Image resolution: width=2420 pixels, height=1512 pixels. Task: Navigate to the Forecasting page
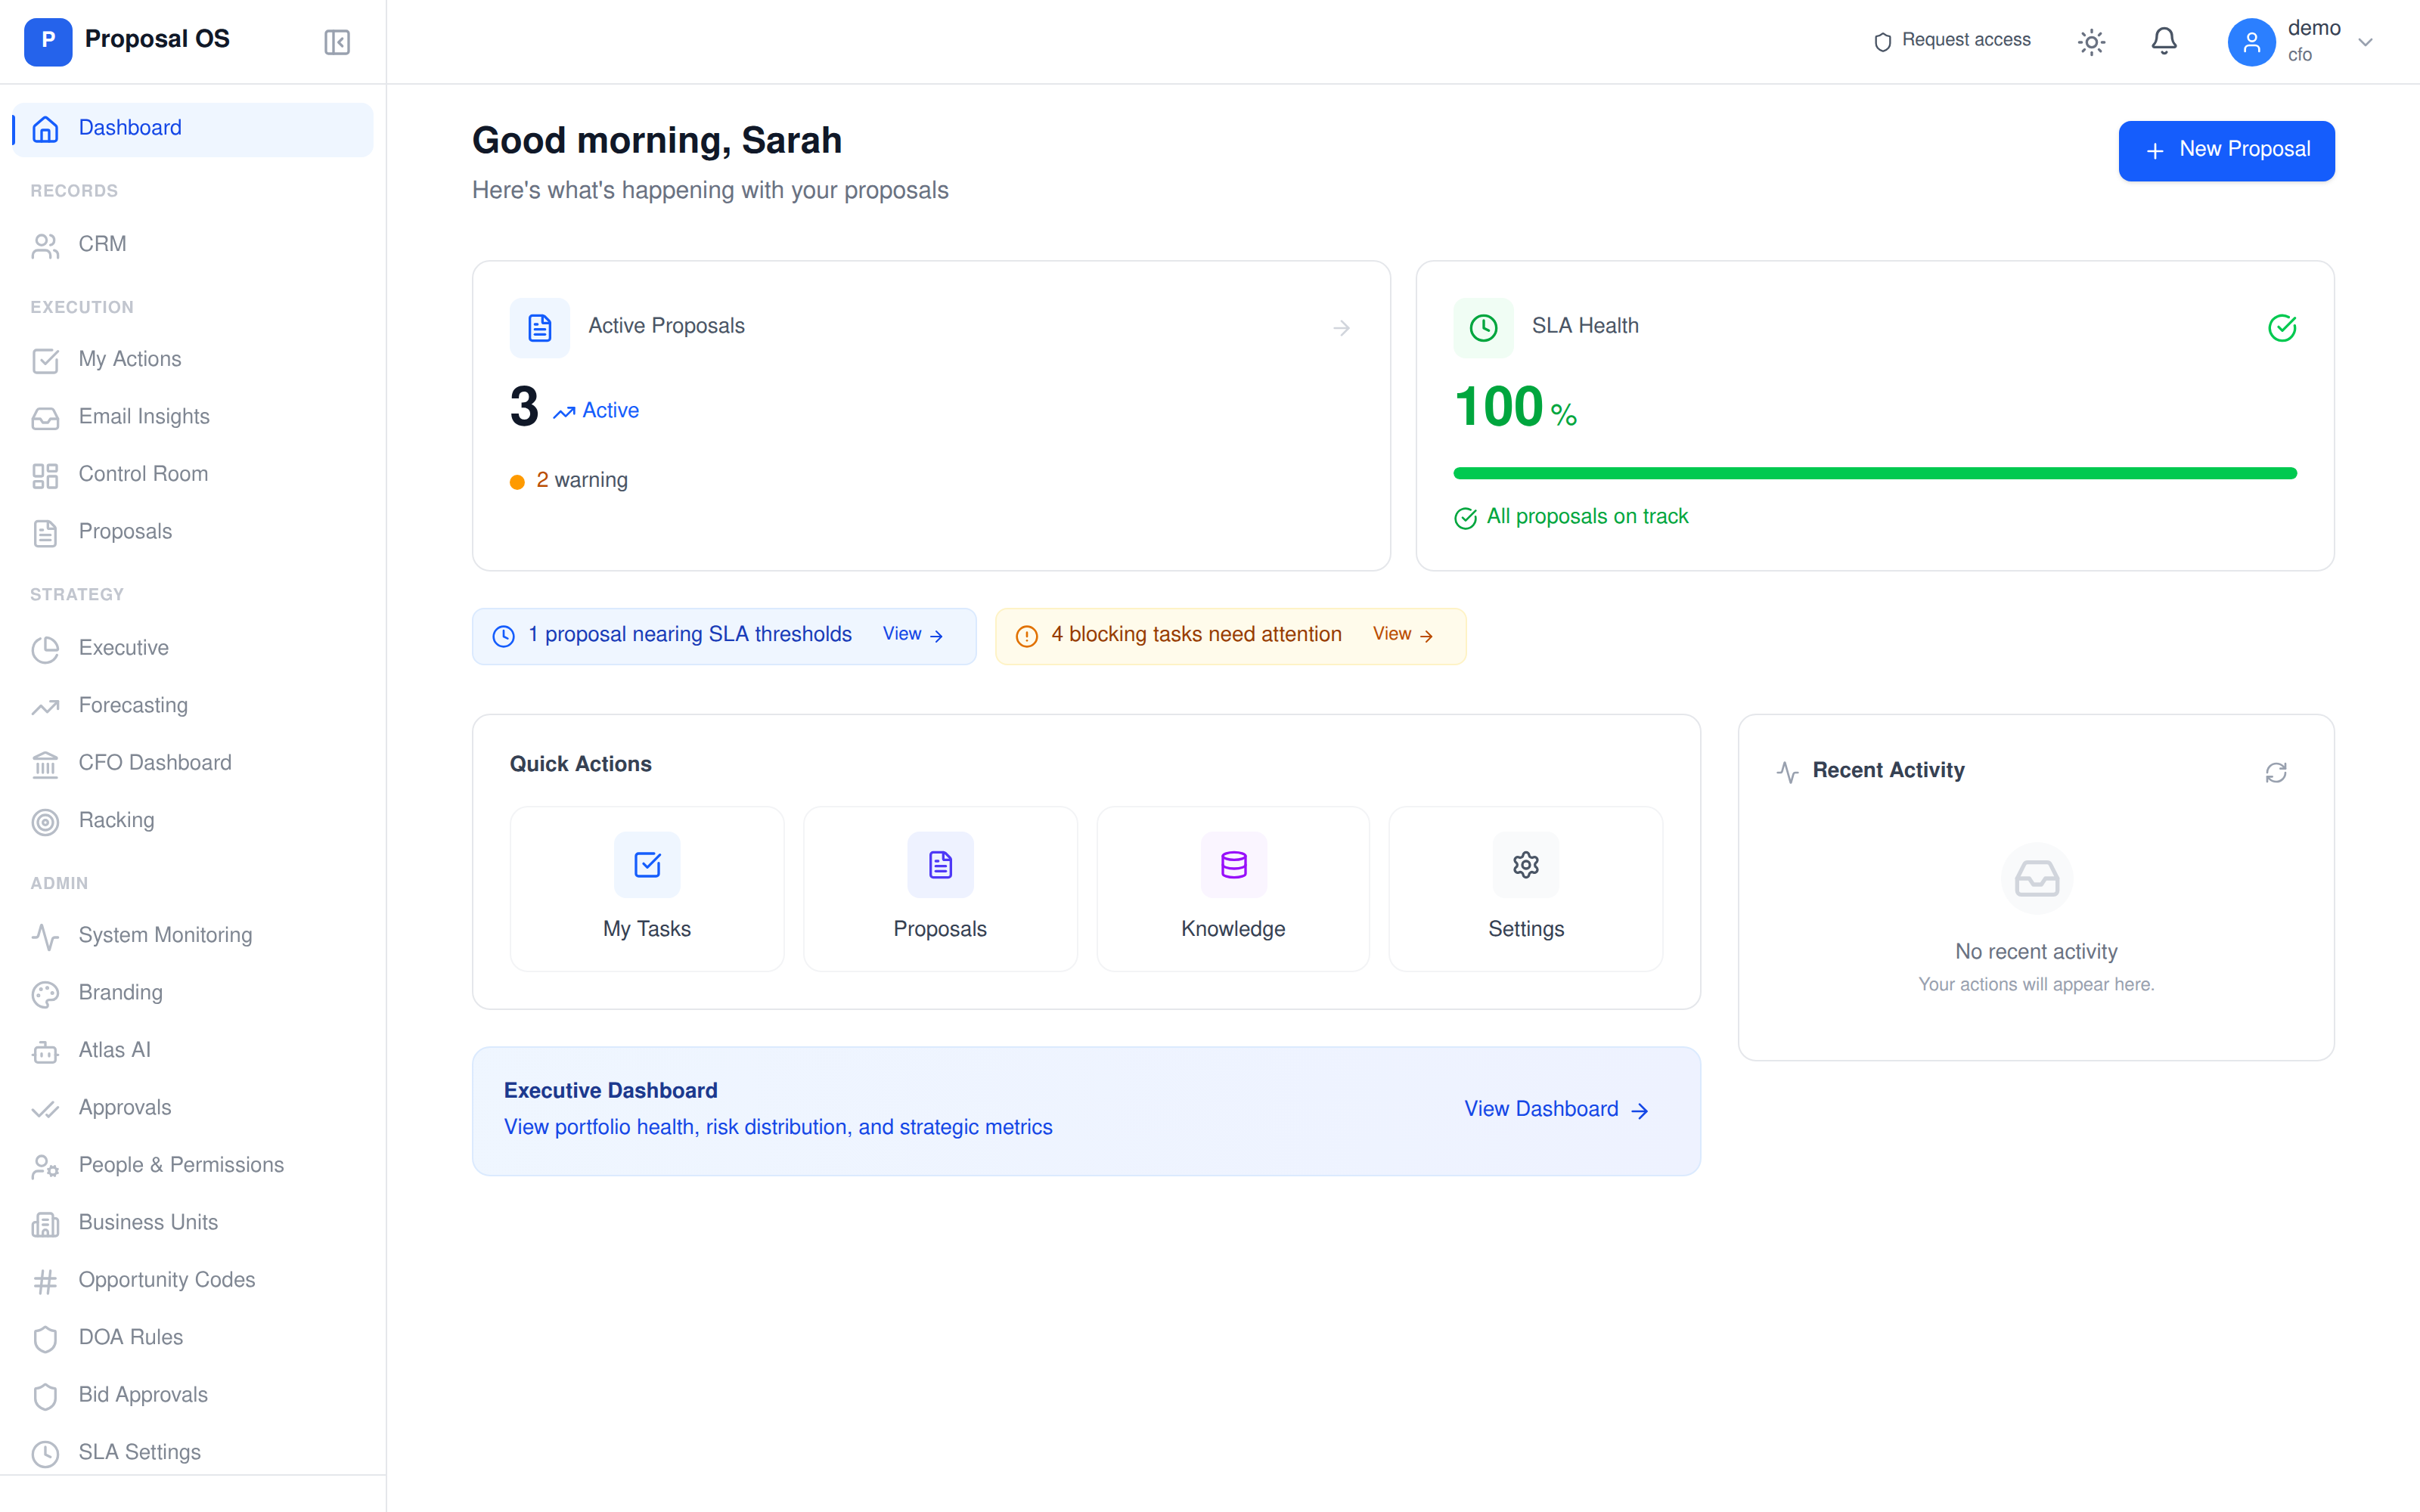[133, 705]
